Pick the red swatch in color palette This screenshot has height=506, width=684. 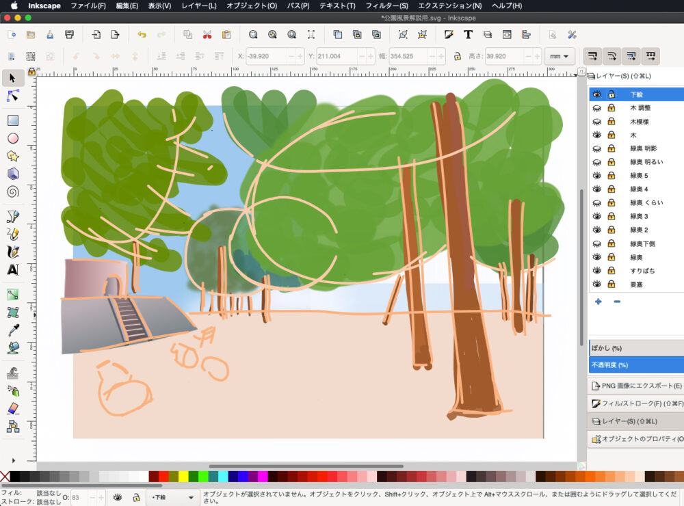coord(163,477)
